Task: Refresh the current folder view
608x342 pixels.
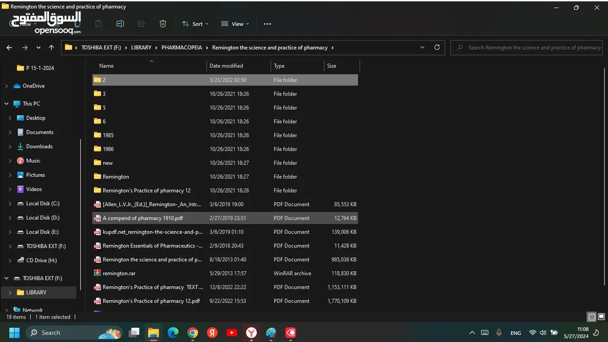Action: pos(437,47)
